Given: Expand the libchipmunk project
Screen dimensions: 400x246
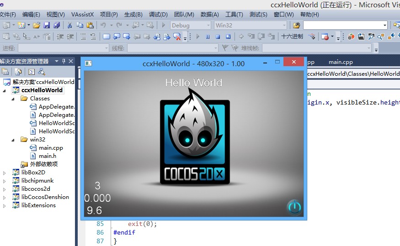Looking at the screenshot, I should [x=4, y=181].
